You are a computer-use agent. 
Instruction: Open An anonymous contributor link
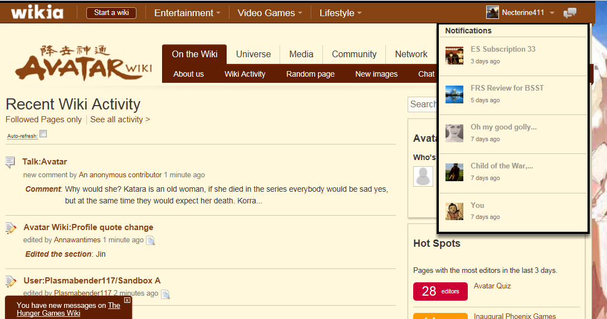point(120,175)
